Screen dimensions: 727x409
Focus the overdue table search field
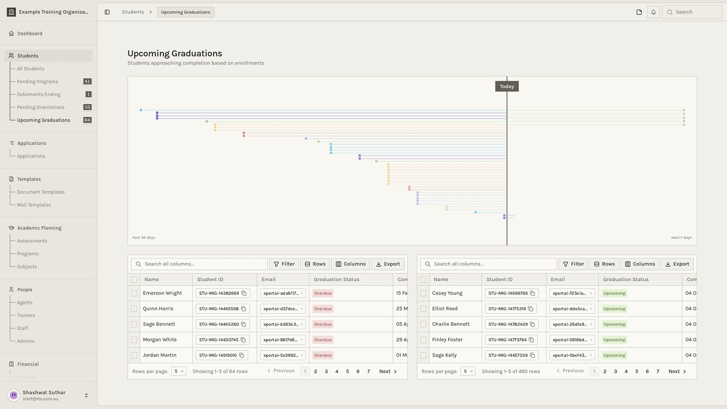tap(199, 264)
